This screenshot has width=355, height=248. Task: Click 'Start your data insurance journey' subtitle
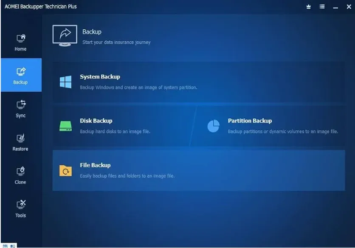pos(116,42)
